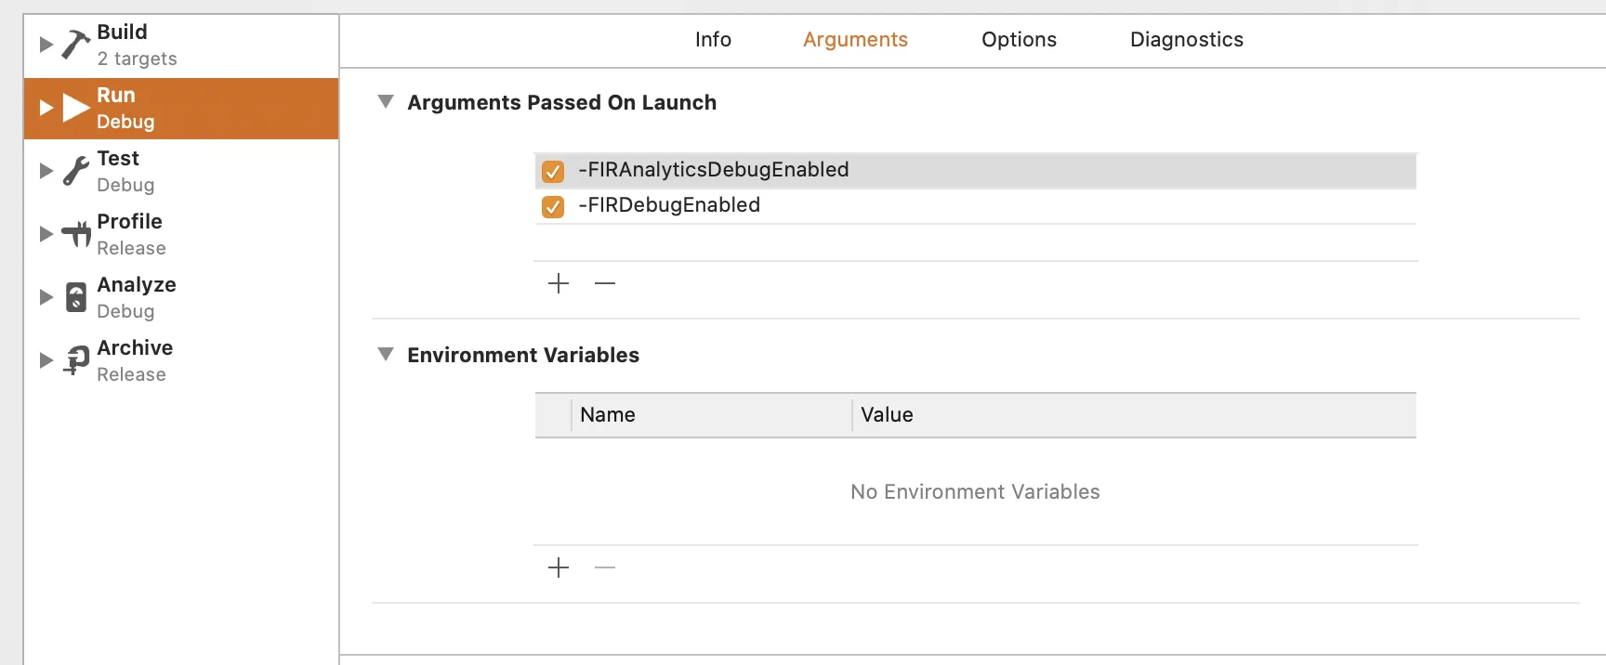Click the Build hammer icon

pyautogui.click(x=75, y=45)
